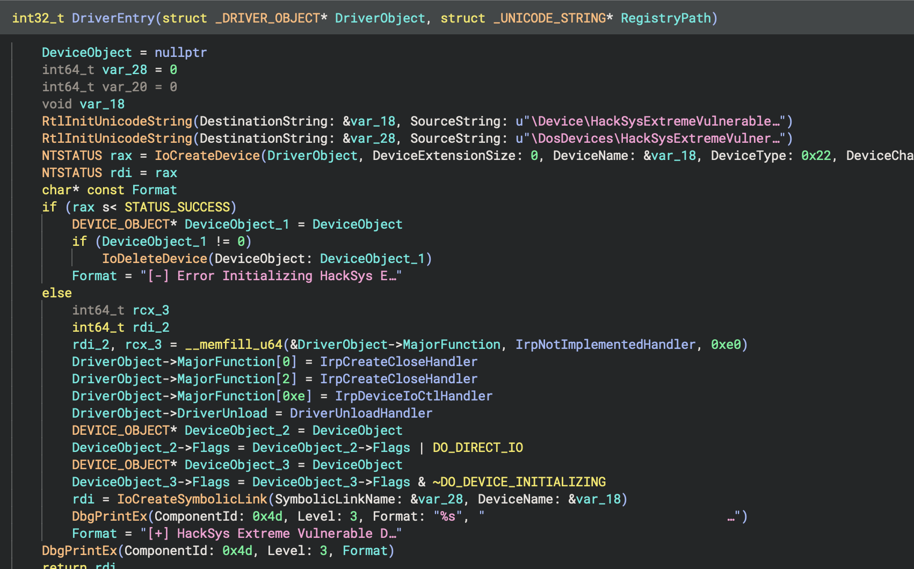Select the IoCreateSymbolicLink call
914x569 pixels.
(x=192, y=499)
